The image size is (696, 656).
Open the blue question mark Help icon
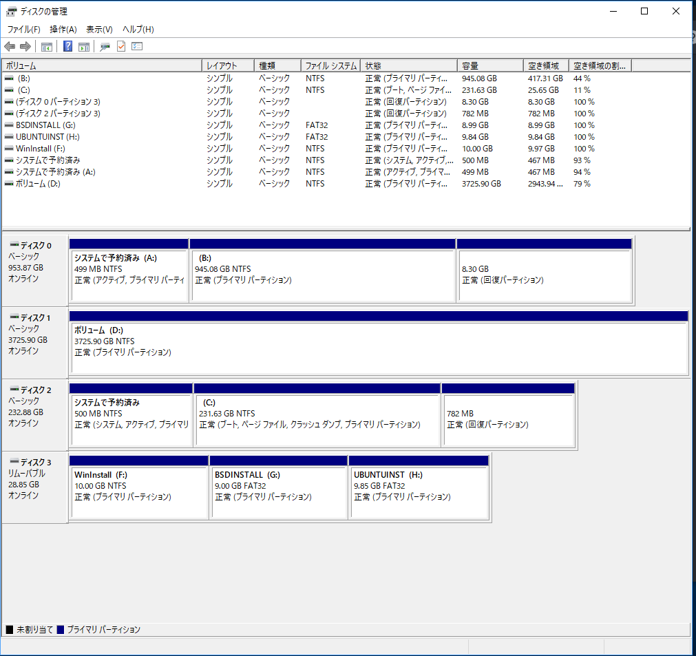[x=67, y=46]
